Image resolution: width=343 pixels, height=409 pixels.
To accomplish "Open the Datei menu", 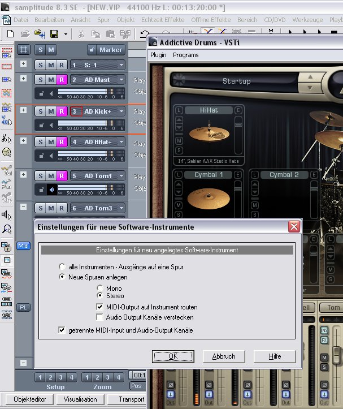I will coord(20,20).
